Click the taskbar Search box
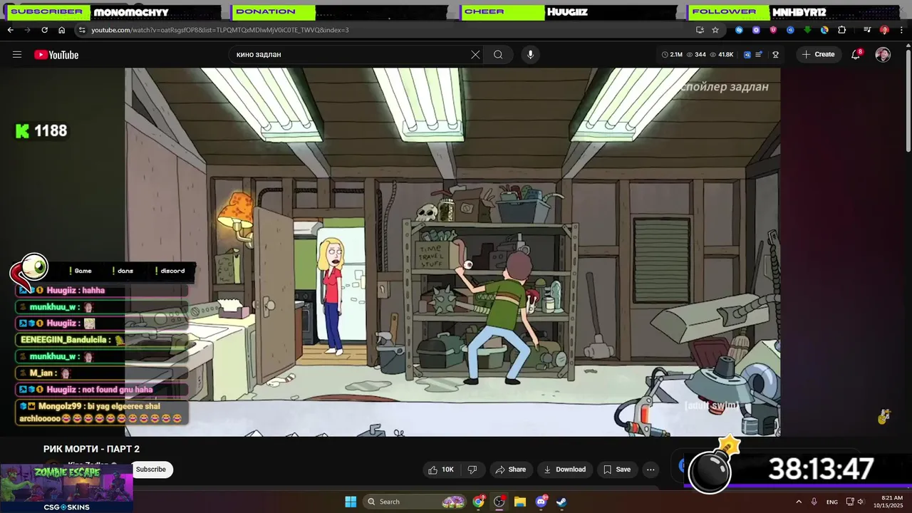 tap(416, 502)
